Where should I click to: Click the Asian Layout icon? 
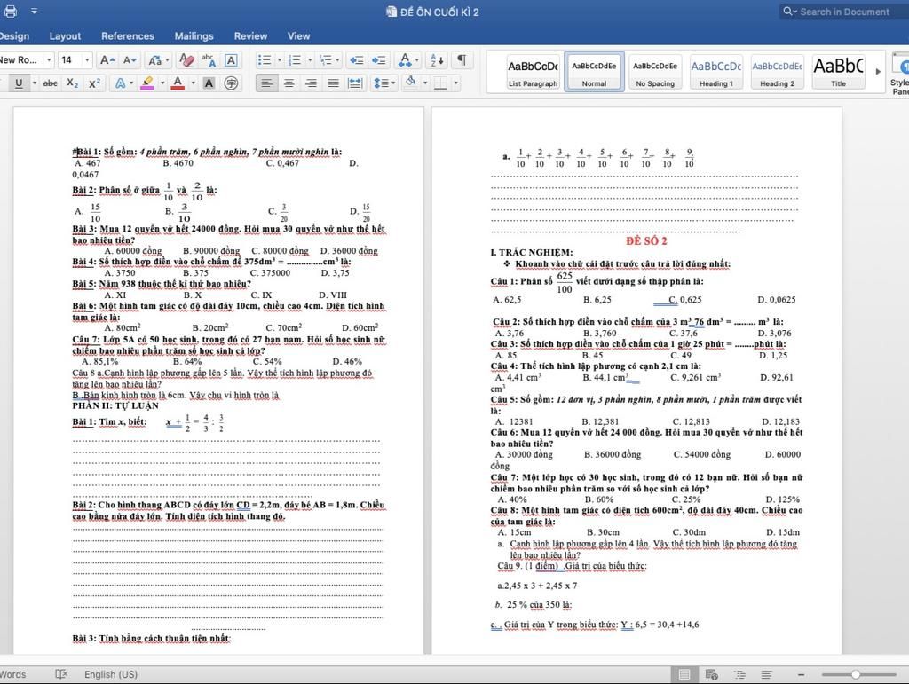tap(406, 59)
